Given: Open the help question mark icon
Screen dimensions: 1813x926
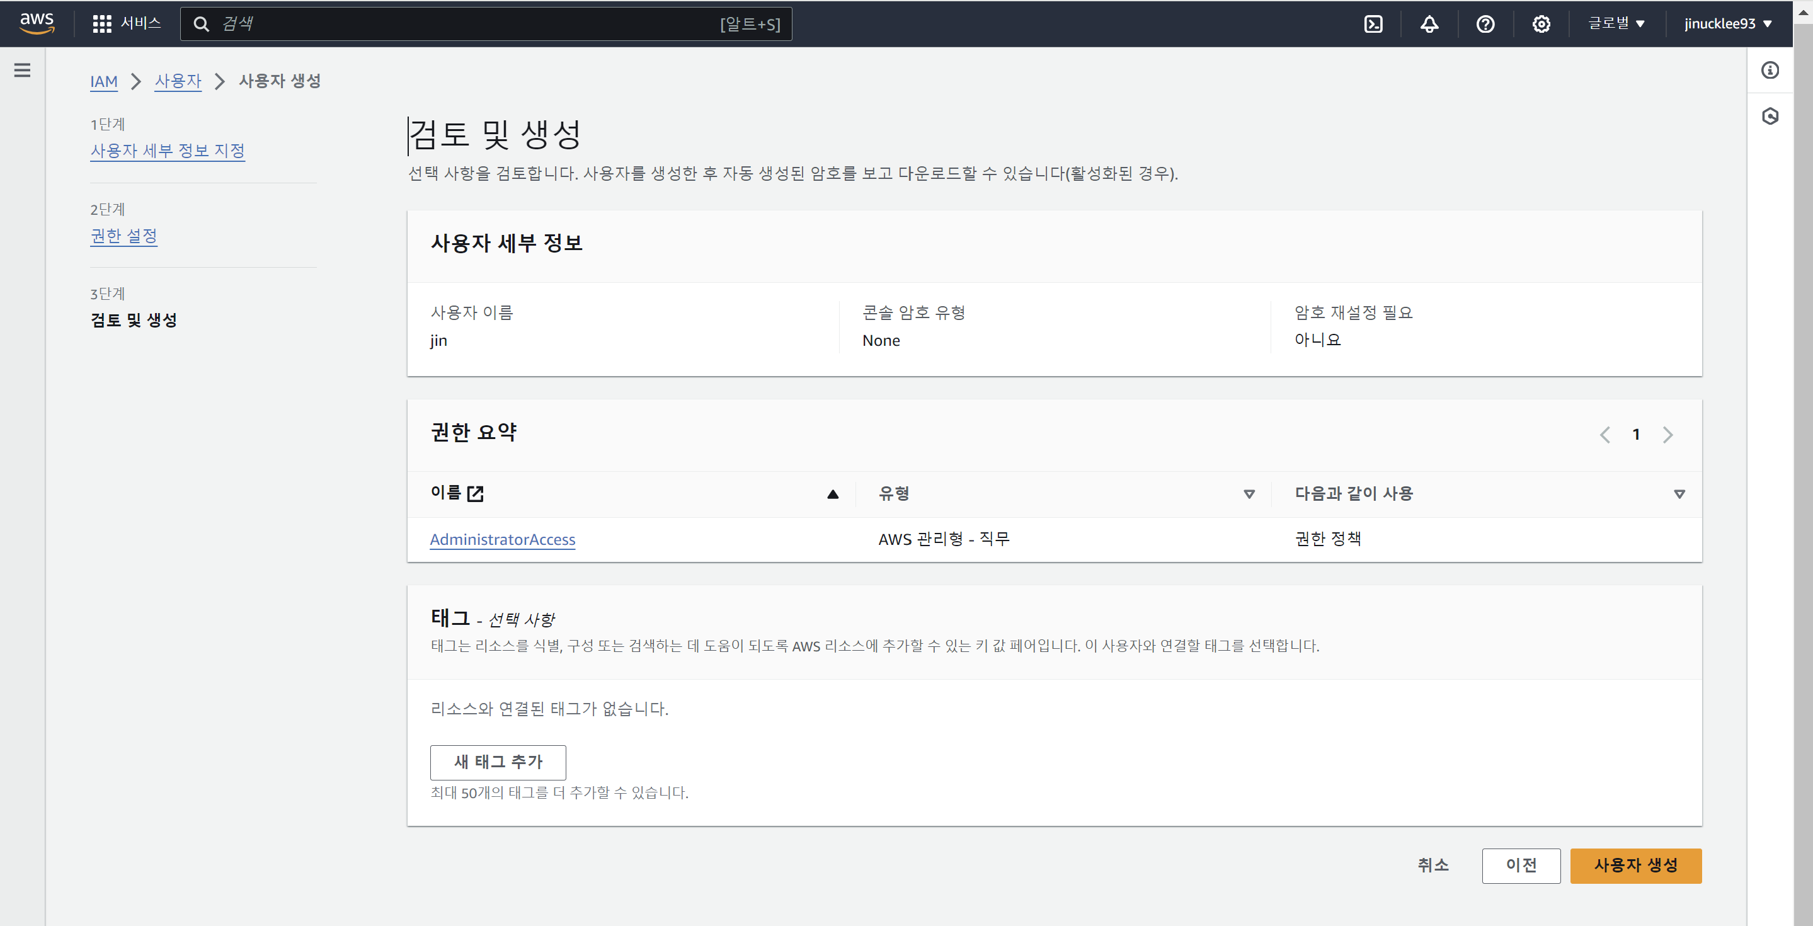Looking at the screenshot, I should (x=1485, y=24).
